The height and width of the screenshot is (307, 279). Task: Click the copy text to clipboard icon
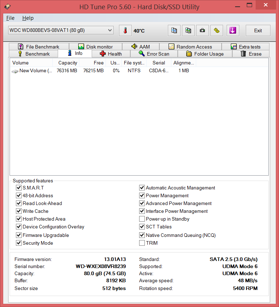[x=174, y=30]
